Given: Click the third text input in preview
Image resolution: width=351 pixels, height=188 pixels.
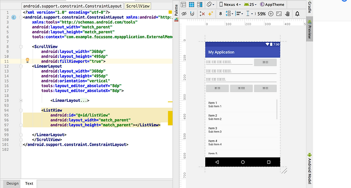Looking at the screenshot, I should pos(241,79).
